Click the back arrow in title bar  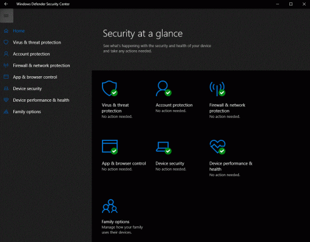pyautogui.click(x=6, y=4)
